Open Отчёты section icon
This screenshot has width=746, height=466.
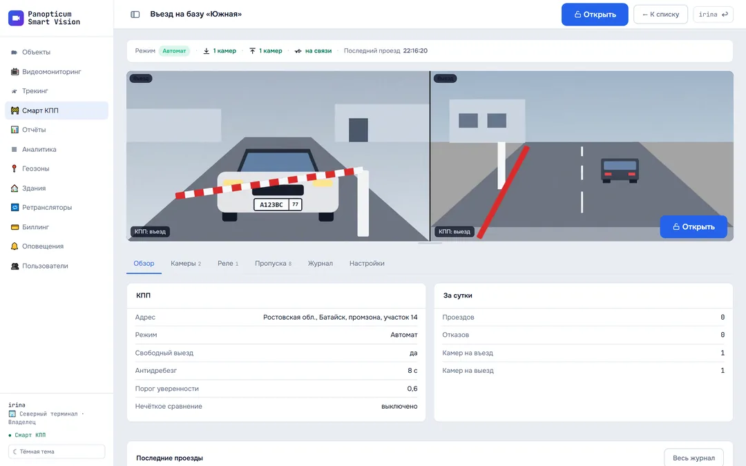click(x=15, y=130)
